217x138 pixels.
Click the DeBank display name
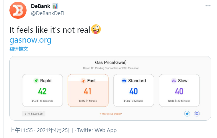pyautogui.click(x=41, y=6)
